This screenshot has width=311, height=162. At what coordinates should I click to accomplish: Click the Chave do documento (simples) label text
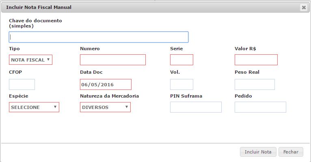pos(35,23)
